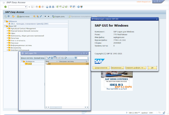Click the Change Favorites pencil icon

coord(41,16)
